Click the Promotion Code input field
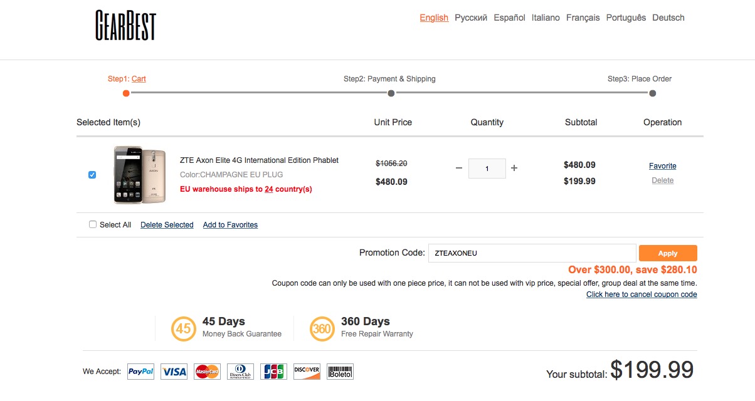The height and width of the screenshot is (401, 755). pos(532,253)
